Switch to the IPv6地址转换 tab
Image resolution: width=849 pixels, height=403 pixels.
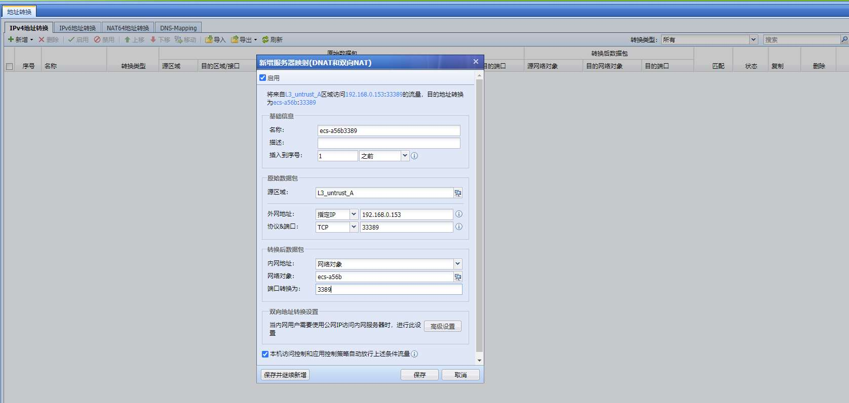click(x=78, y=28)
